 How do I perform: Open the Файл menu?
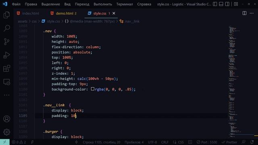(16, 4)
